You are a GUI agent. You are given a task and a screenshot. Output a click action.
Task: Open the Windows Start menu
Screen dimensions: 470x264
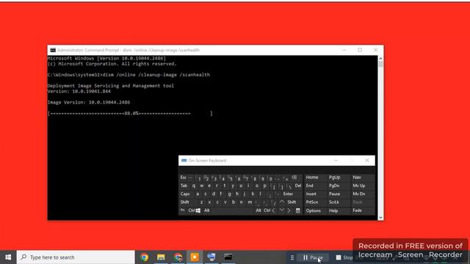[x=8, y=257]
